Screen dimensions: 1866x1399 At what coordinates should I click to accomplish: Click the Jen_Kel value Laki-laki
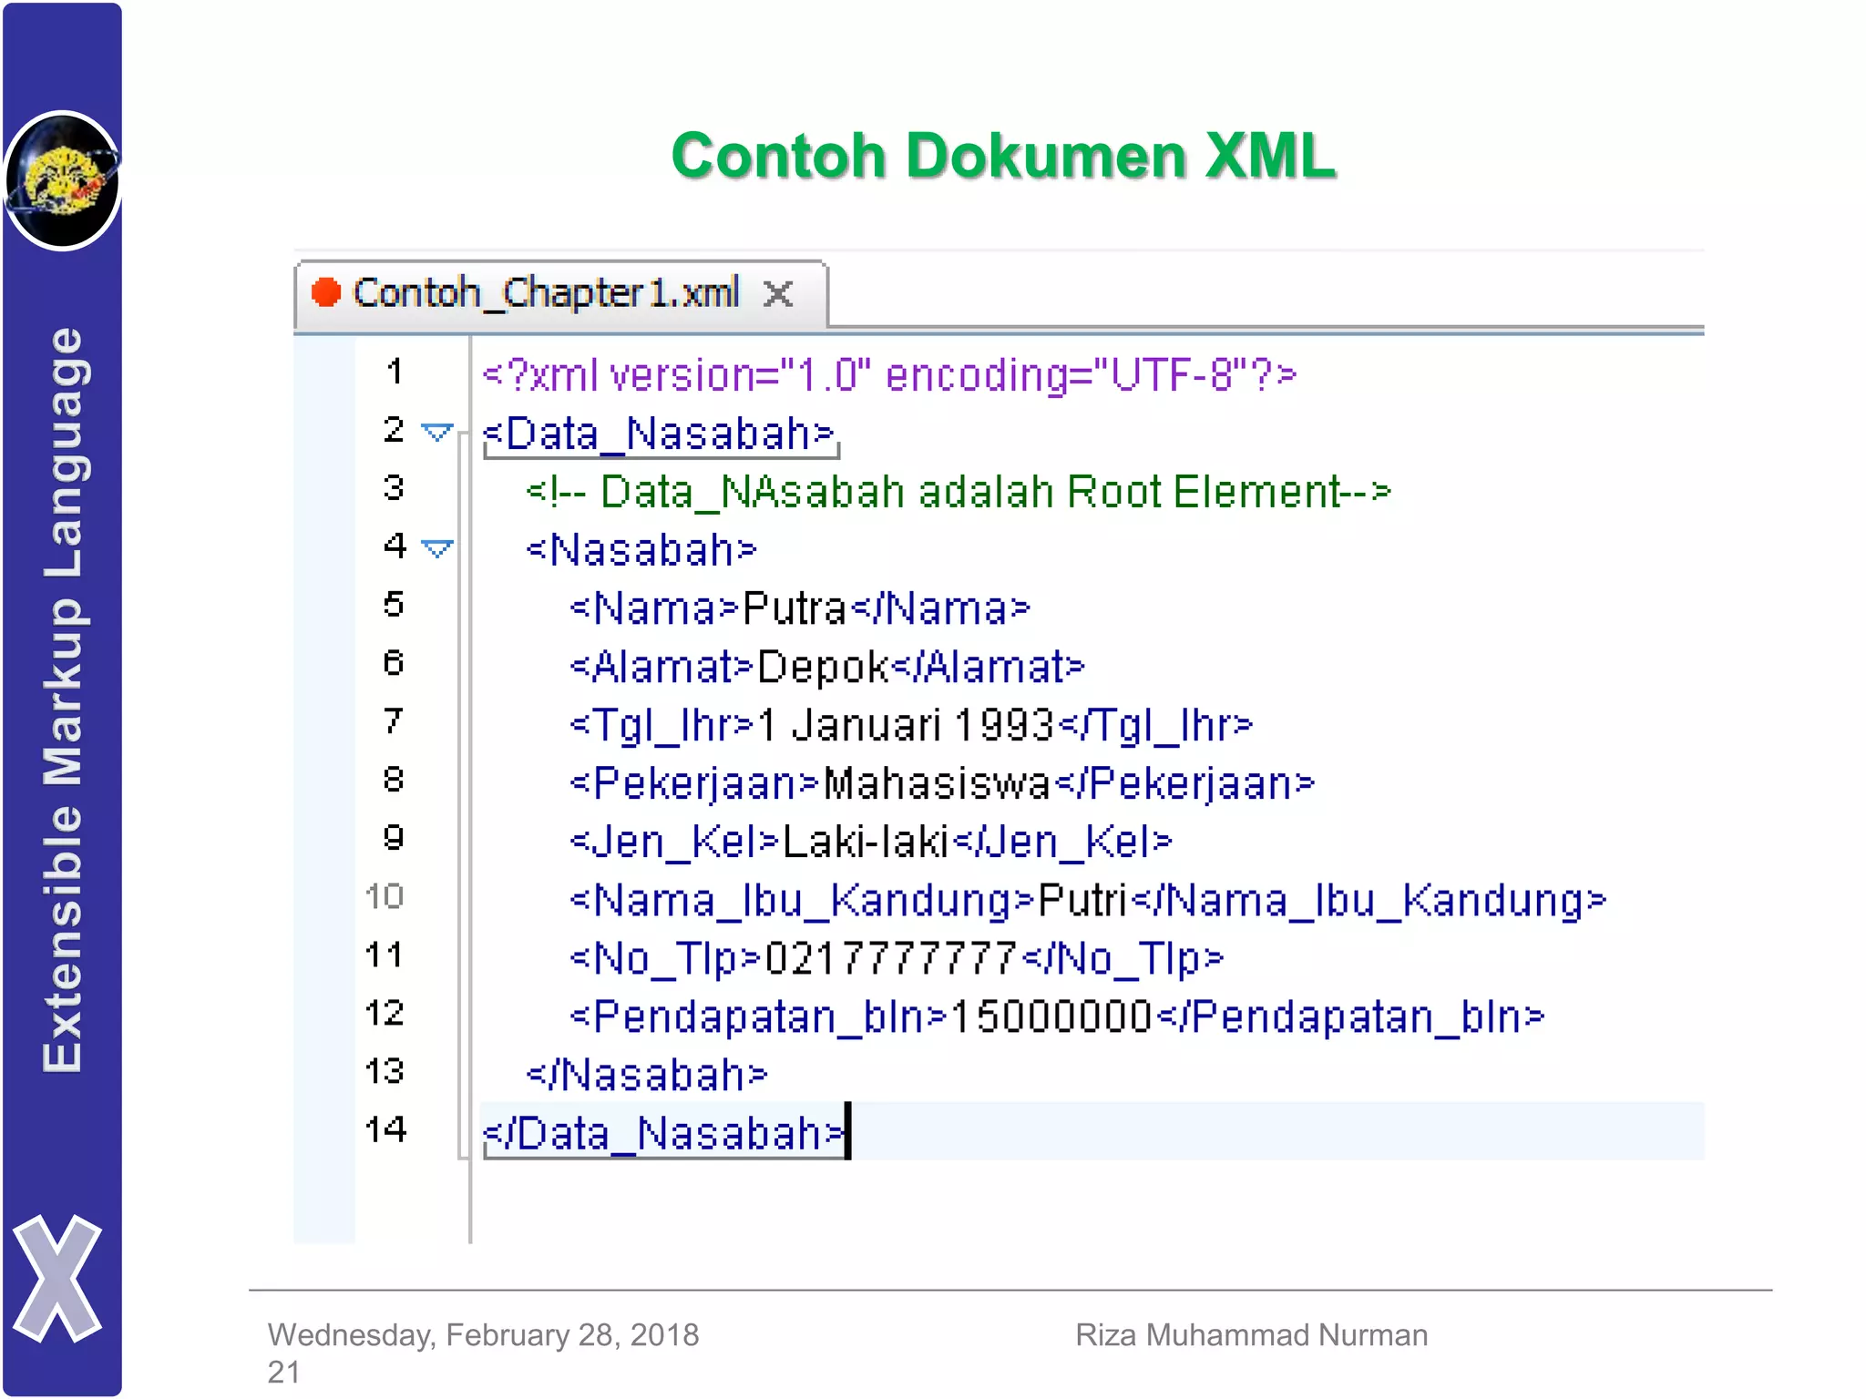[866, 842]
